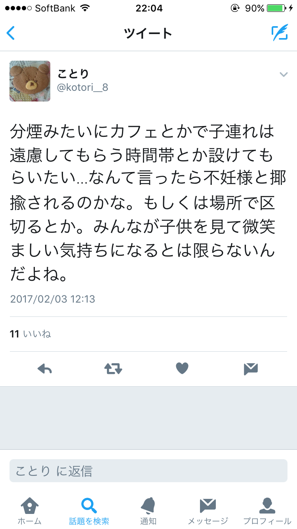Screen dimensions: 297x529
Task: Tap the ツイート title header
Action: [148, 33]
